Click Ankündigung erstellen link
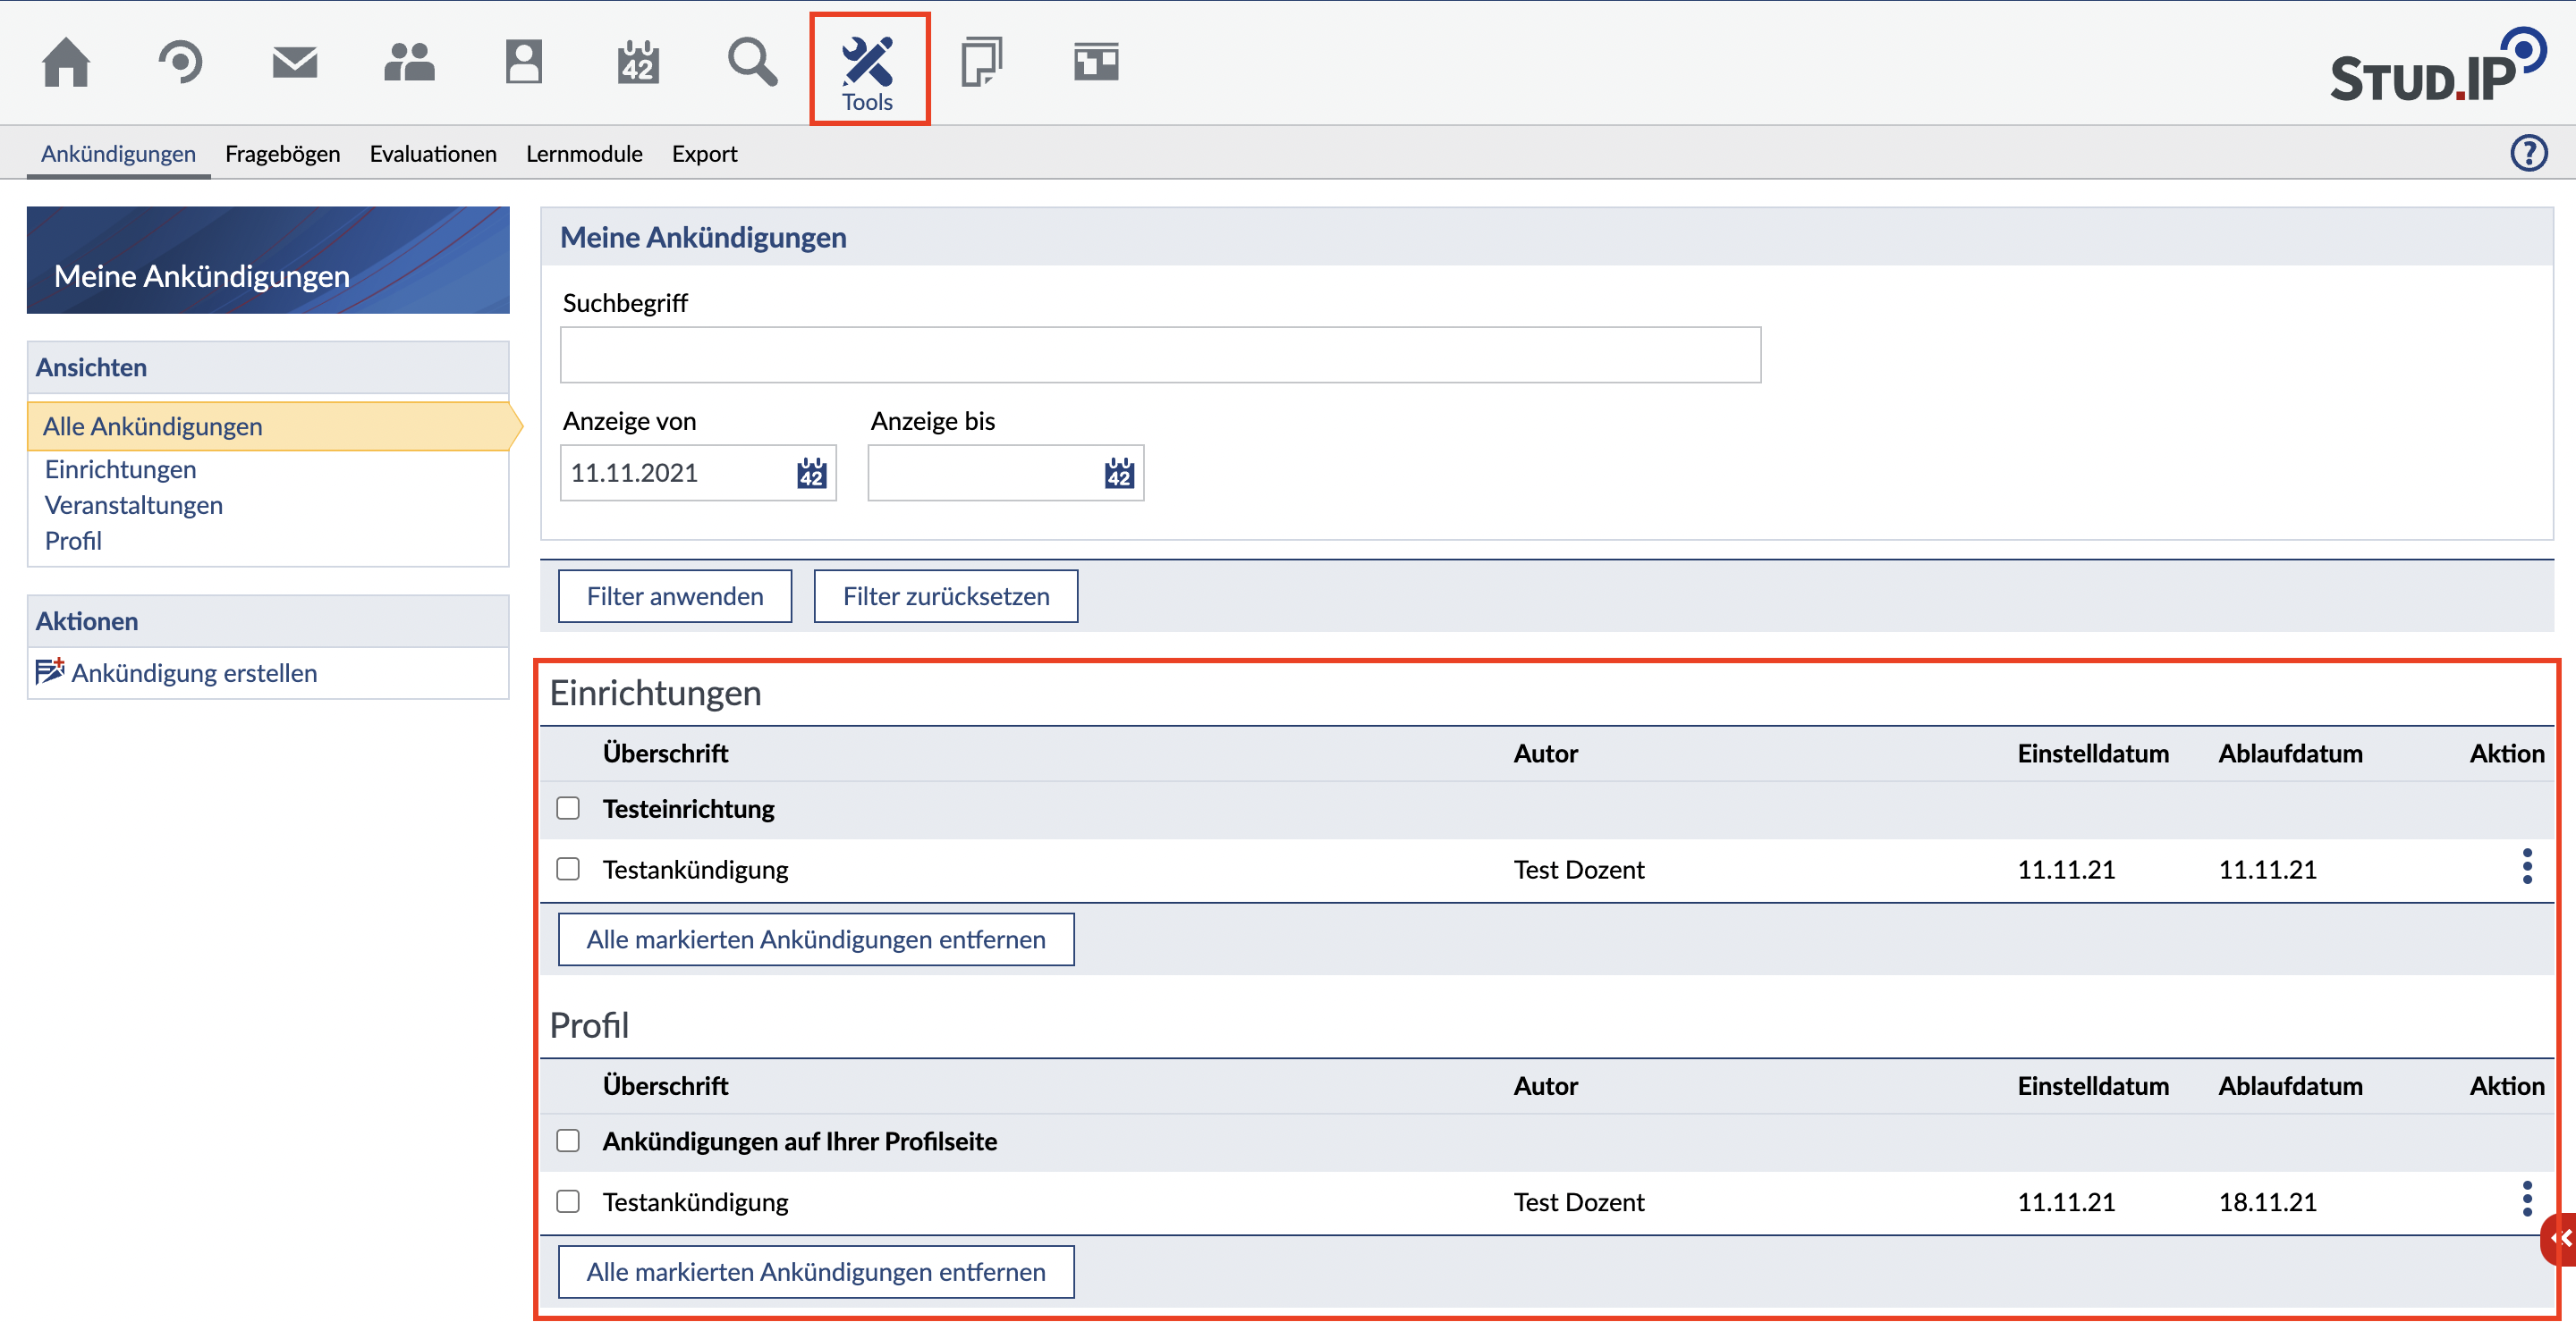 (193, 672)
